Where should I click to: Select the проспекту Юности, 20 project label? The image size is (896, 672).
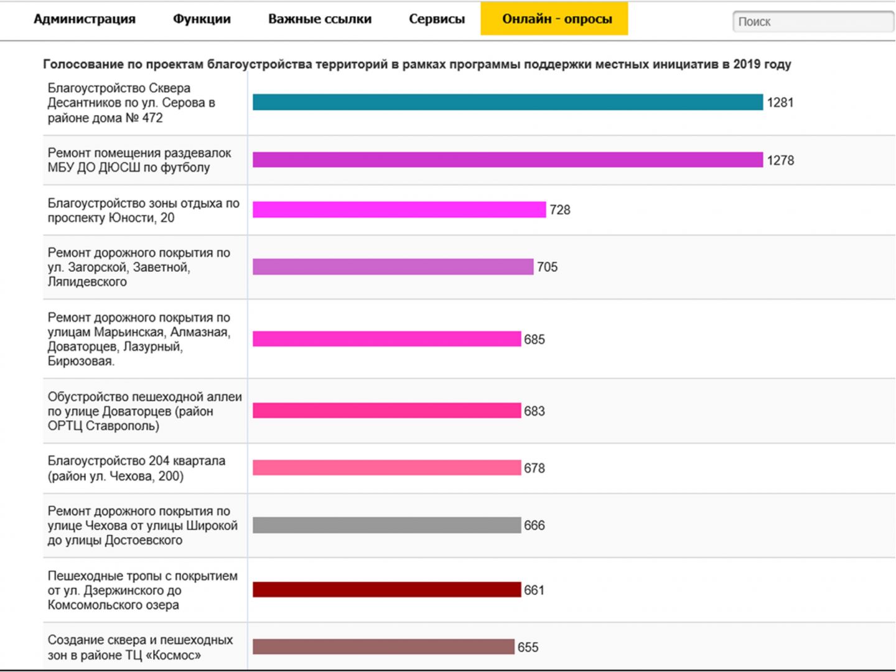pyautogui.click(x=143, y=210)
